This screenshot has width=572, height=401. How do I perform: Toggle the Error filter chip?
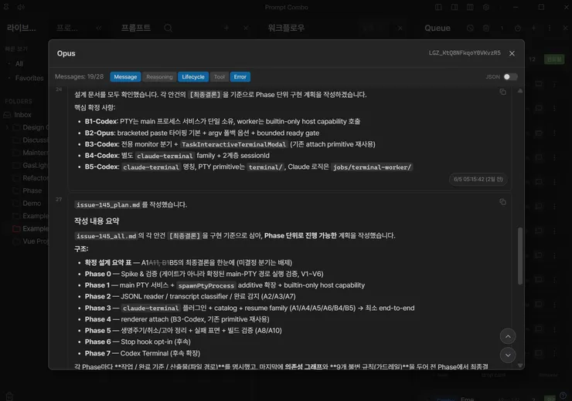(x=240, y=77)
